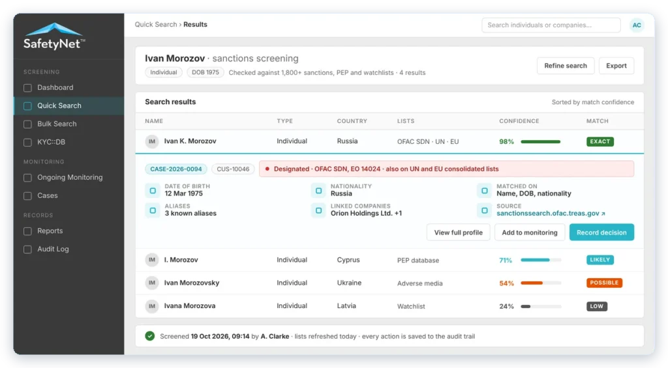The width and height of the screenshot is (668, 368).
Task: Click the red dot in designation alert
Action: point(267,169)
